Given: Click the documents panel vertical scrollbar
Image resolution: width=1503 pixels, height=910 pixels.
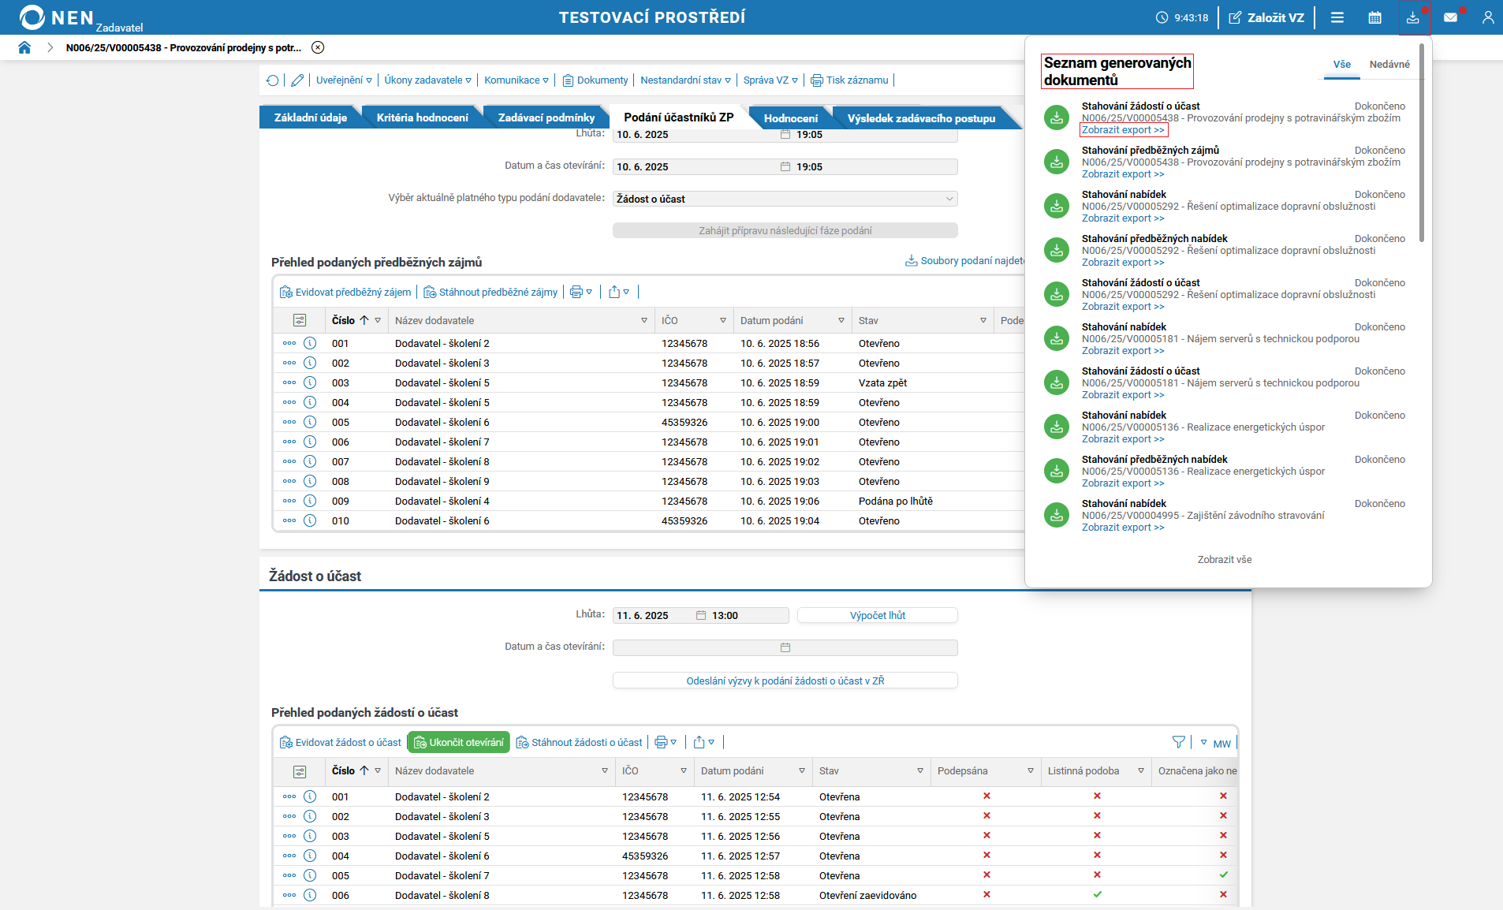Looking at the screenshot, I should (1422, 142).
